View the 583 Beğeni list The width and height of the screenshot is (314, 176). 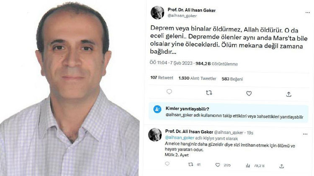pyautogui.click(x=232, y=79)
